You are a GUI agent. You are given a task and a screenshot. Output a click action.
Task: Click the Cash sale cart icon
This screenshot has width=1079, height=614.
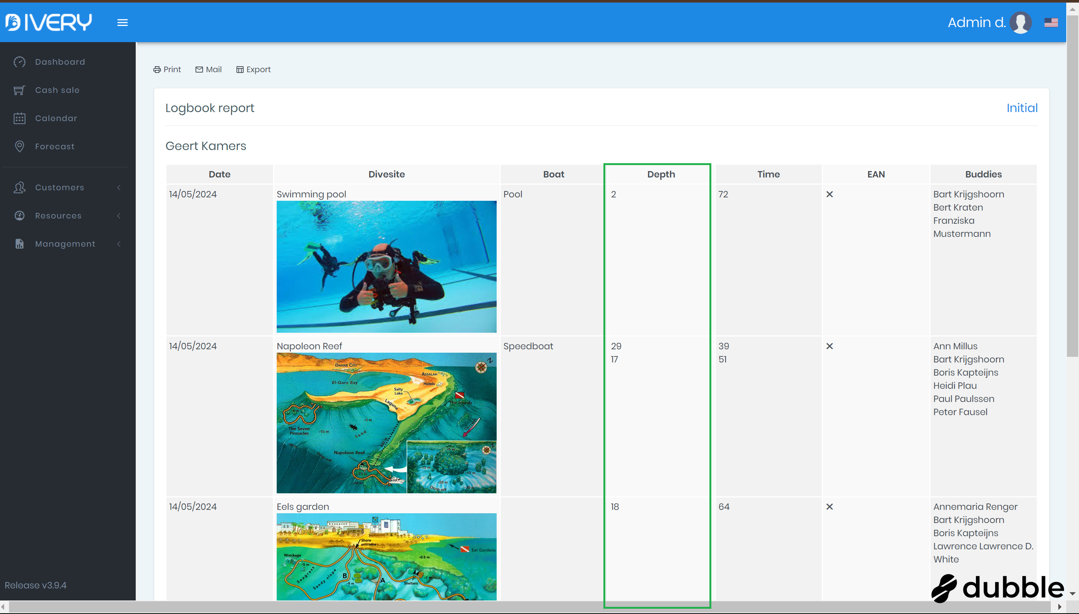tap(20, 90)
